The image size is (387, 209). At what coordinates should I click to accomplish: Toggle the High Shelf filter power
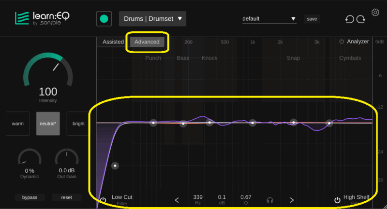point(337,200)
